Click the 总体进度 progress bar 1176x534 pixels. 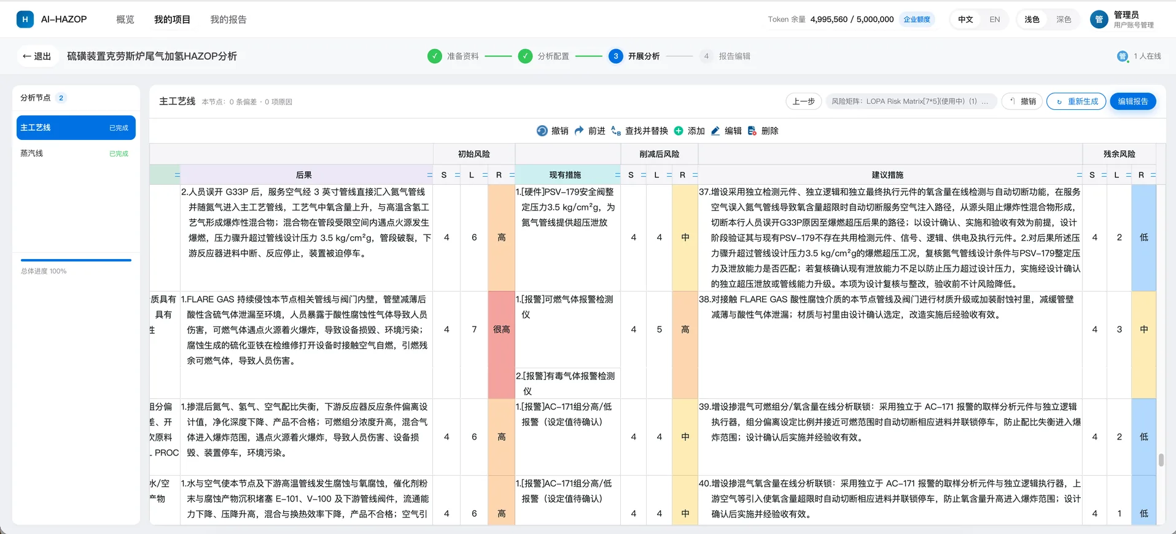(76, 260)
